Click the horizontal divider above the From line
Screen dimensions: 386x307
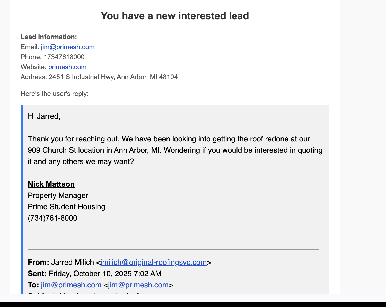(173, 249)
